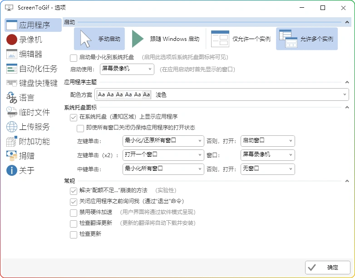Click the 编辑器 picture icon

tap(11, 54)
